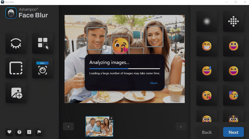
Task: Select the closed-eye hide faces tool
Action: 16,43
